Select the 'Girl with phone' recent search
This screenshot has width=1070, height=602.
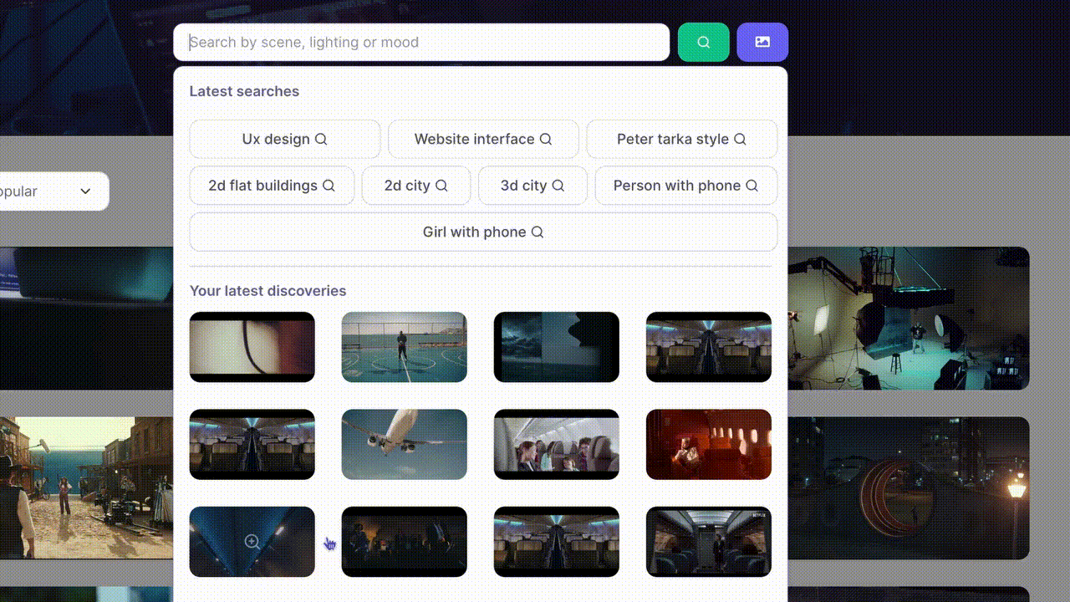point(483,232)
